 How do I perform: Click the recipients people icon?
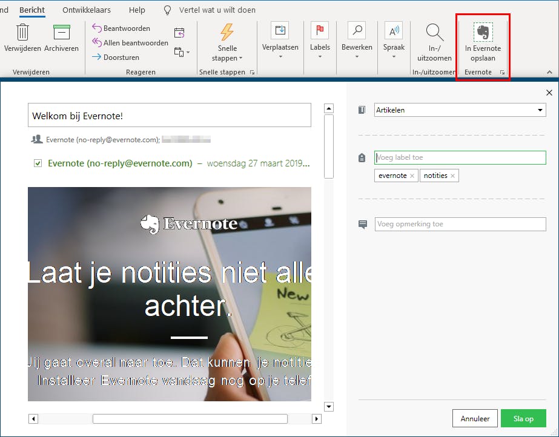(x=37, y=139)
